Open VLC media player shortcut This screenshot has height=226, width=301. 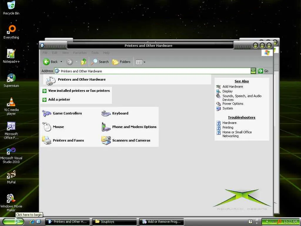[11, 106]
